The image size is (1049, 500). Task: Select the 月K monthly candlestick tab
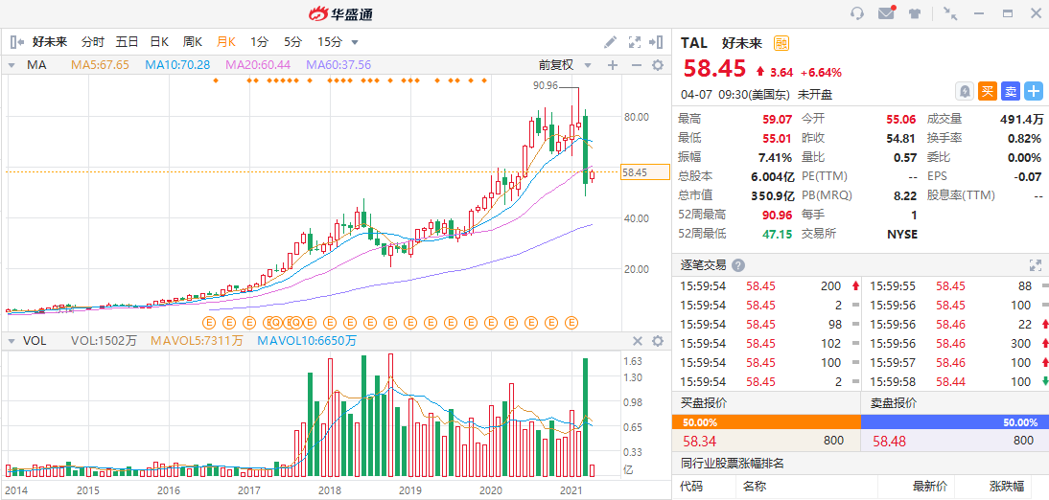point(226,42)
